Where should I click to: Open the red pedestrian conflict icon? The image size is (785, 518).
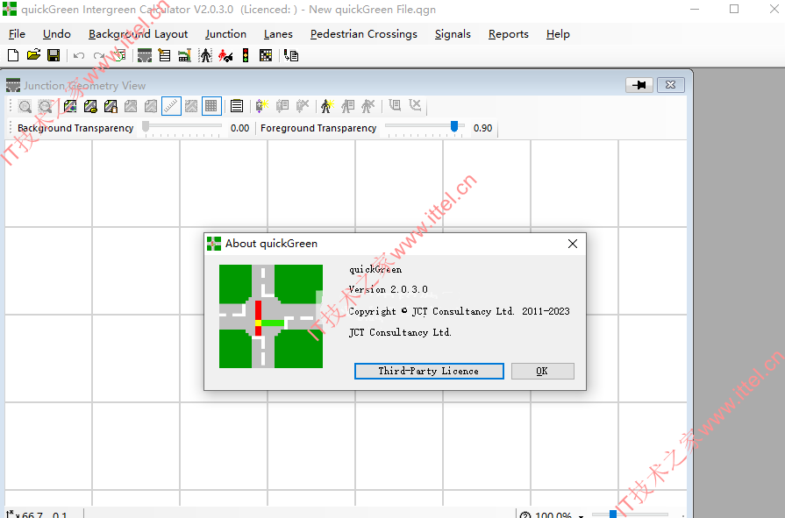225,55
